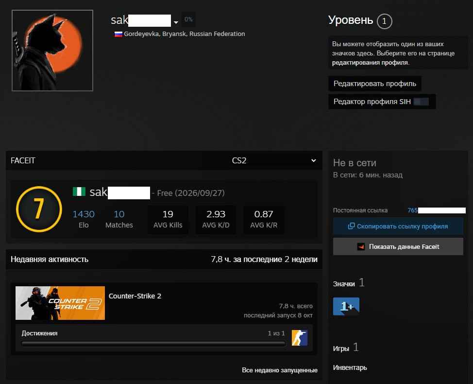Click the Достижения achievements label

pyautogui.click(x=39, y=333)
